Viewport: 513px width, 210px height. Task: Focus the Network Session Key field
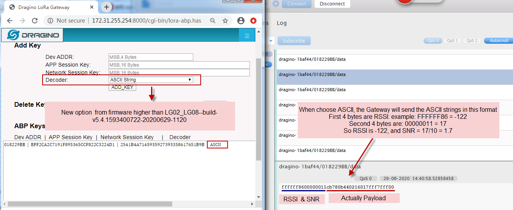coord(179,72)
